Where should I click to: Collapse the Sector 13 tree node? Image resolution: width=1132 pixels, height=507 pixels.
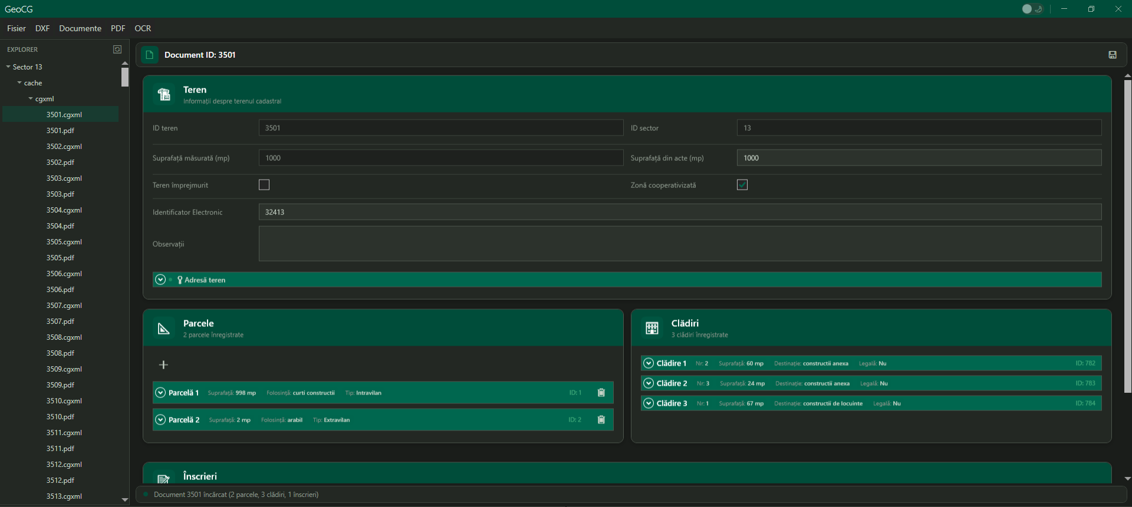8,67
